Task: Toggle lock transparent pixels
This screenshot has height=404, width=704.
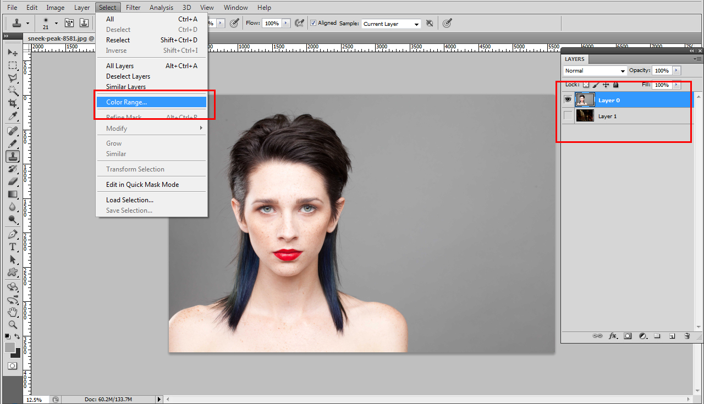Action: 586,85
